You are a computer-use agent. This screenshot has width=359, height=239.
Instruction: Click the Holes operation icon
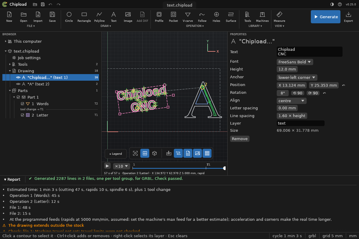pos(216,17)
